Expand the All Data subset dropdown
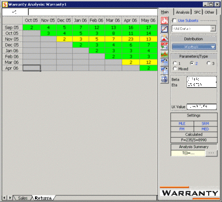 [213, 29]
